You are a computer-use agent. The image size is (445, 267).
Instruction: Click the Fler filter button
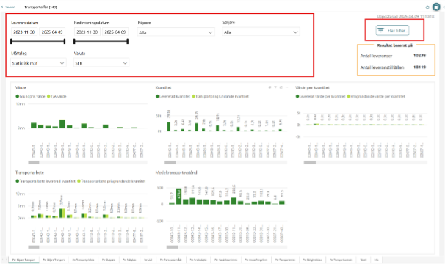point(393,30)
